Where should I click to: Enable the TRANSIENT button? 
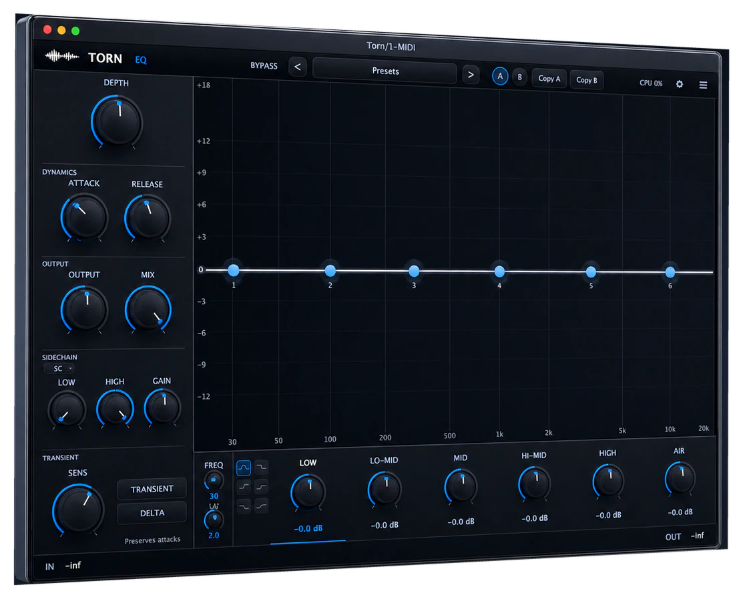tap(152, 489)
